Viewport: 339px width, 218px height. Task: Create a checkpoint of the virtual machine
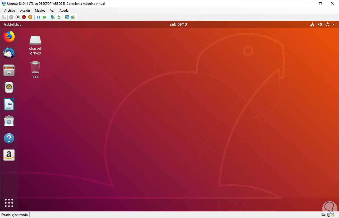point(53,17)
